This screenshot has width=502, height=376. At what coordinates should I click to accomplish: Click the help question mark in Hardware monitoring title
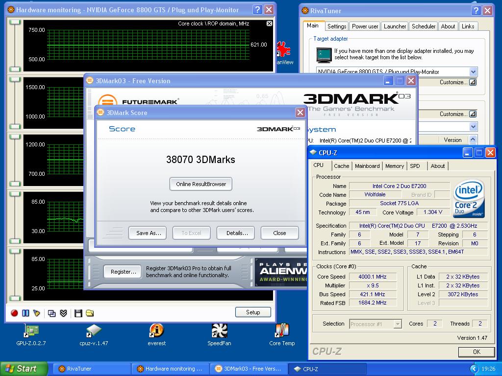257,10
